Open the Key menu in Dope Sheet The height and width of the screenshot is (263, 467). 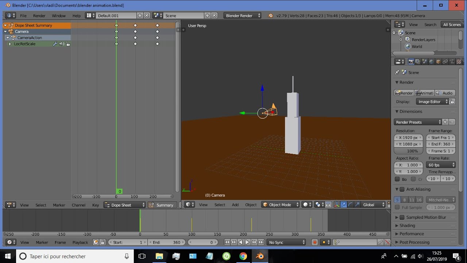[x=96, y=205]
